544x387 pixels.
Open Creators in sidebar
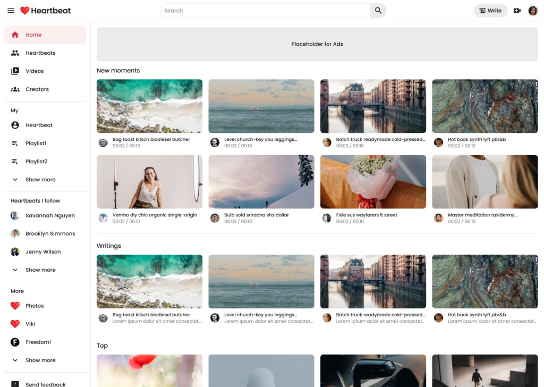[45, 89]
